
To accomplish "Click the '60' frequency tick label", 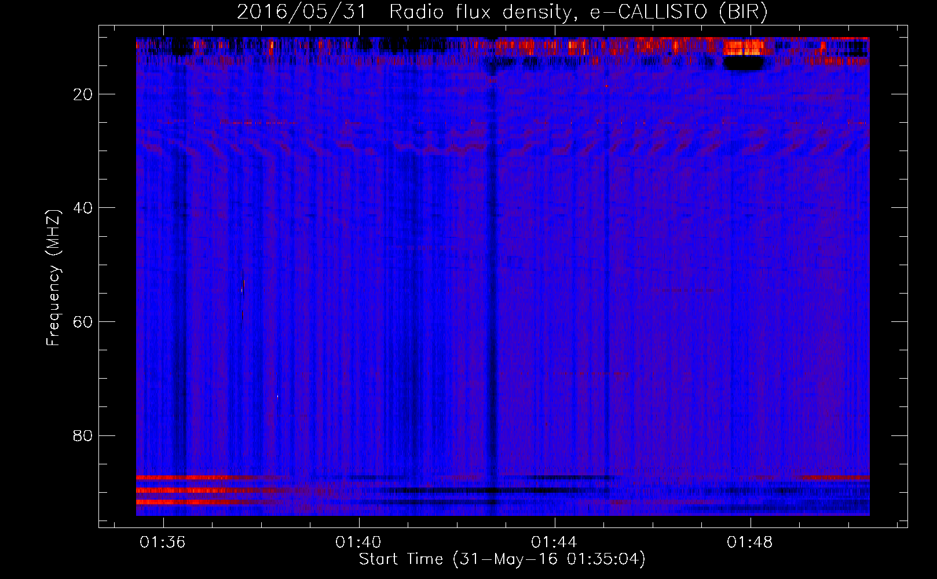I will pos(83,322).
